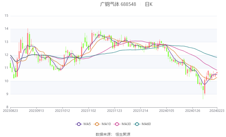This screenshot has height=137, width=226.
Task: Click the price axis value 14
Action: 6,29
